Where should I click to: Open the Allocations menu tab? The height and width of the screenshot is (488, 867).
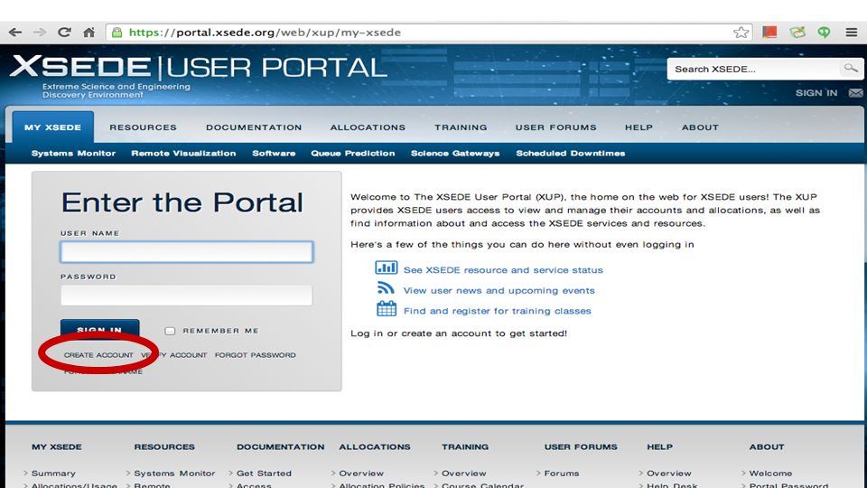368,127
